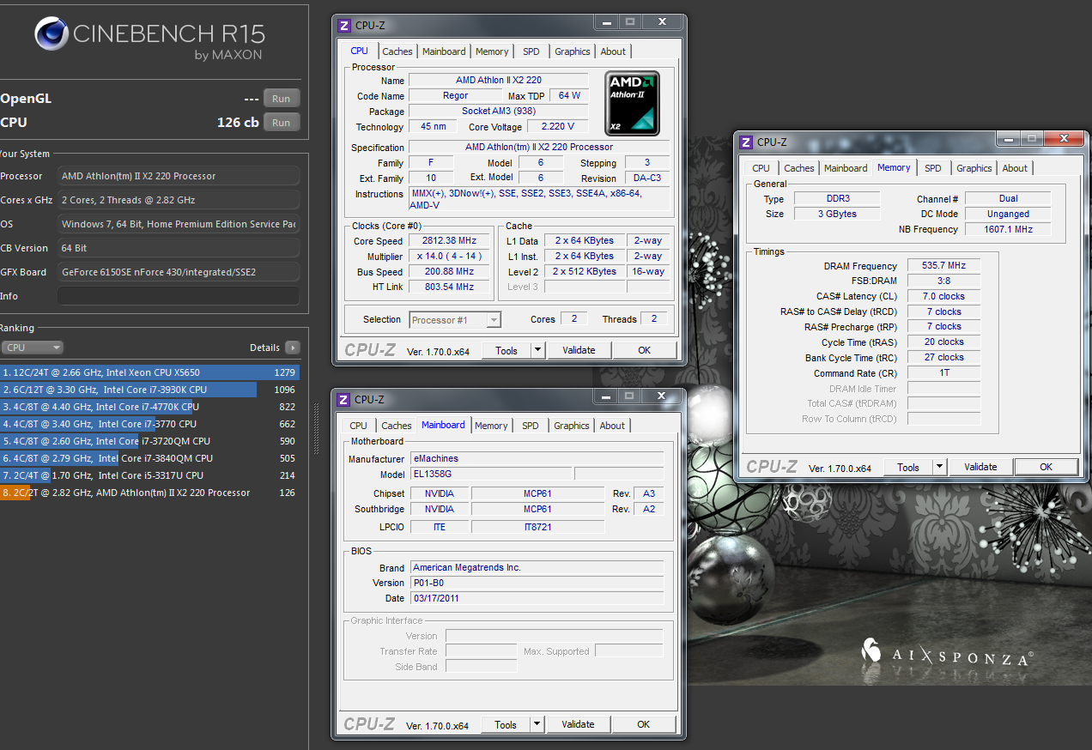Click Tools button in the Memory window

pyautogui.click(x=908, y=467)
